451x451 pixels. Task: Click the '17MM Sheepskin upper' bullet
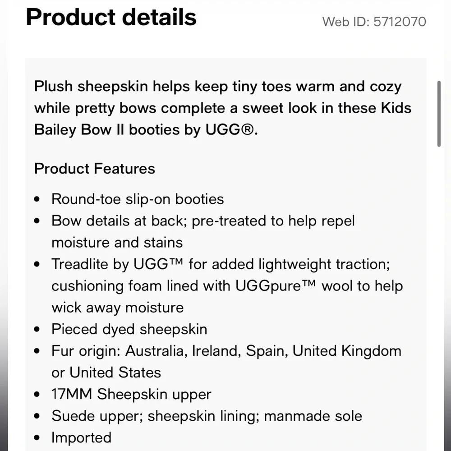(131, 394)
